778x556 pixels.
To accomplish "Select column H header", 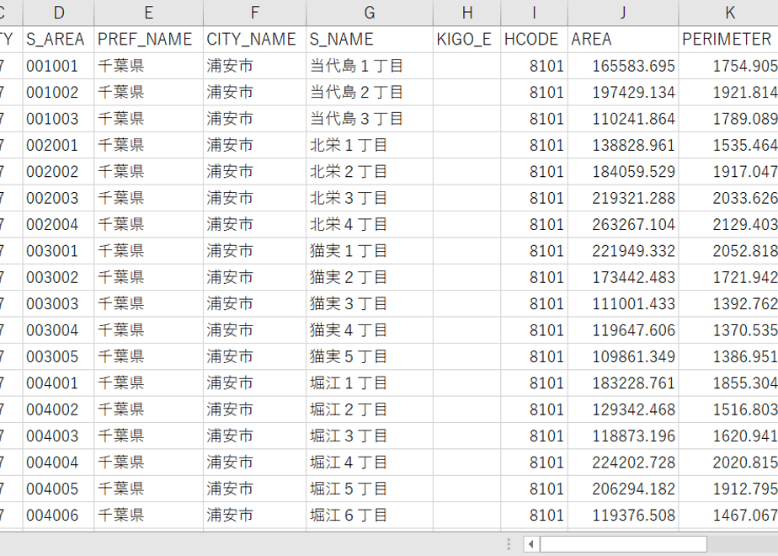I will (467, 13).
